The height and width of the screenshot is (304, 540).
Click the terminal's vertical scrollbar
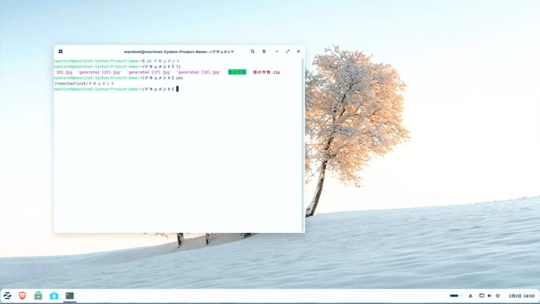[303, 142]
